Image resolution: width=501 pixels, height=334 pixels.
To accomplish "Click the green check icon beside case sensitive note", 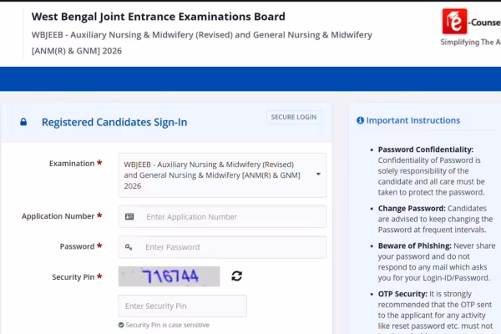I will pos(121,325).
